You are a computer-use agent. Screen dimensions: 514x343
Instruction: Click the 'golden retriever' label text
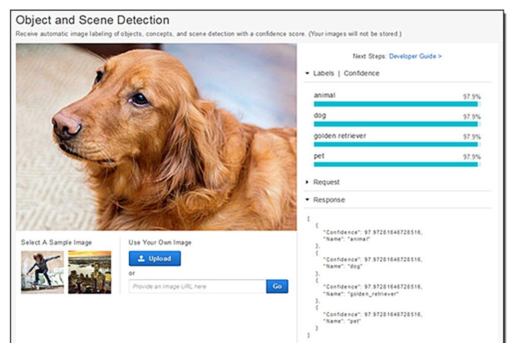[339, 136]
